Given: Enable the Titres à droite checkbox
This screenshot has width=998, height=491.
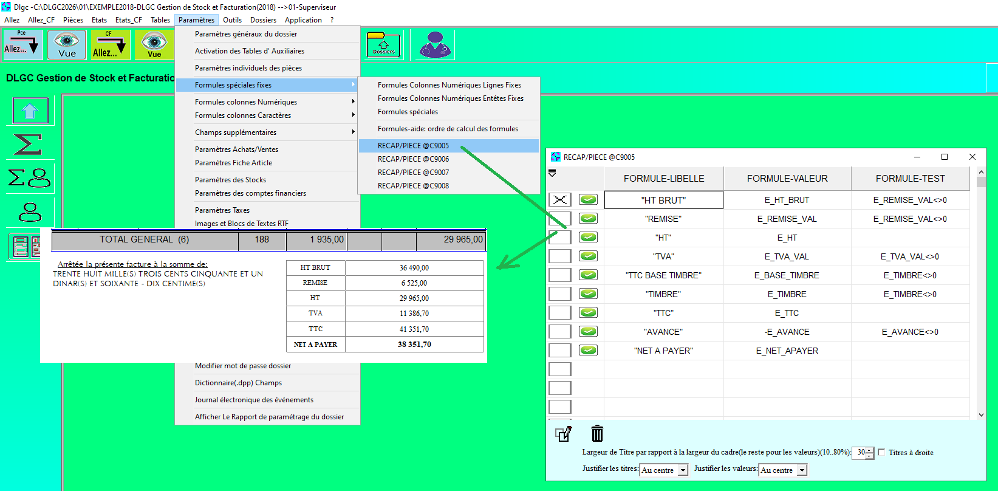Looking at the screenshot, I should (881, 452).
